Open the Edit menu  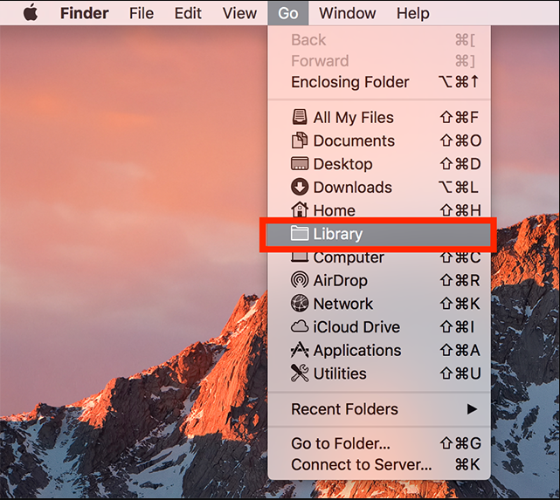[x=188, y=13]
